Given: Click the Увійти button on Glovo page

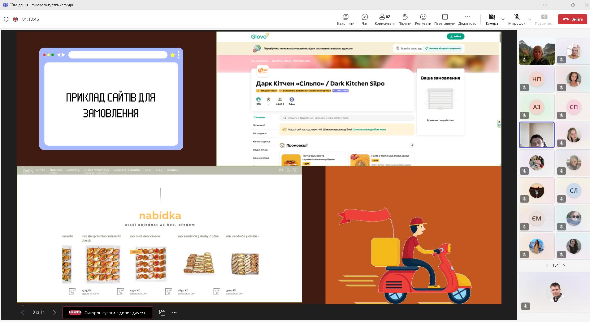Looking at the screenshot, I should pyautogui.click(x=455, y=36).
